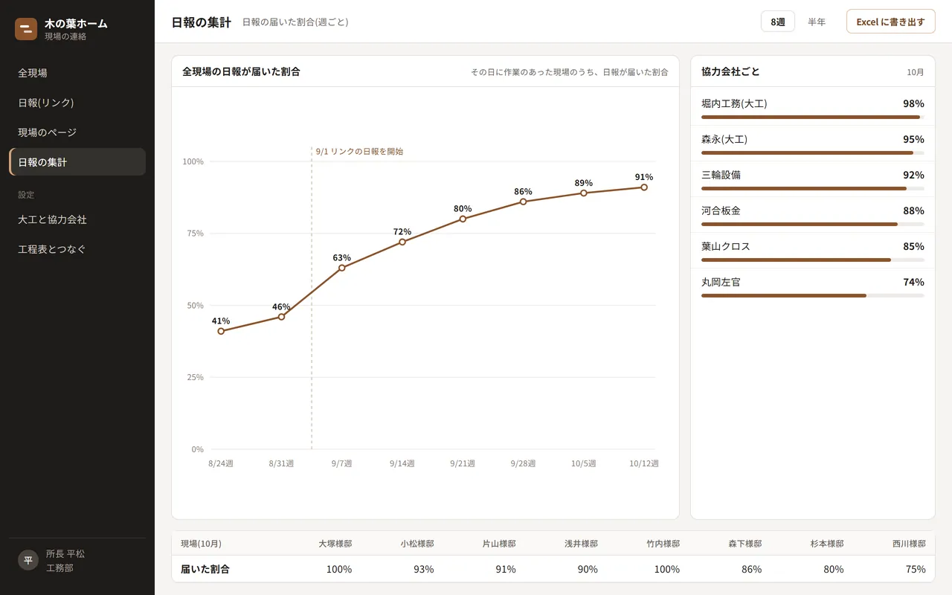Click the 竹内様邸 column header

tap(663, 544)
